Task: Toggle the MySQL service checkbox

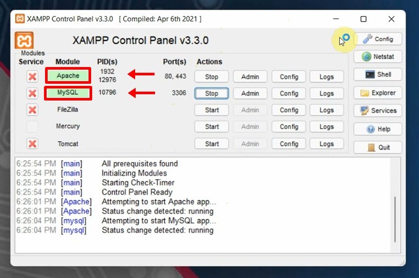Action: click(x=32, y=93)
